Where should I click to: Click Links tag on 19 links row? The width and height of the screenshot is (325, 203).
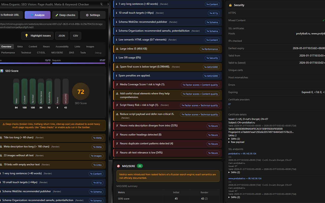[x=97, y=165]
